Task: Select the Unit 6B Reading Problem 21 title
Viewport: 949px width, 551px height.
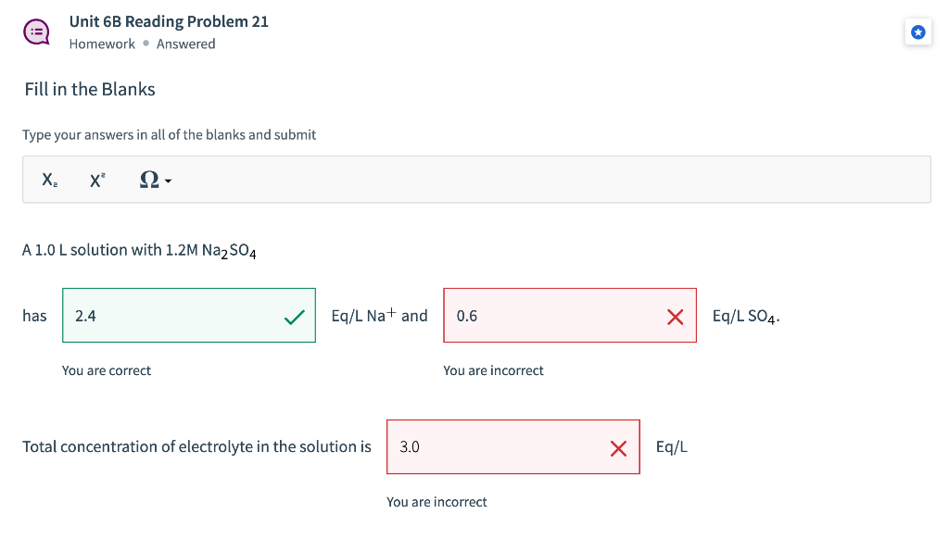Action: click(169, 21)
